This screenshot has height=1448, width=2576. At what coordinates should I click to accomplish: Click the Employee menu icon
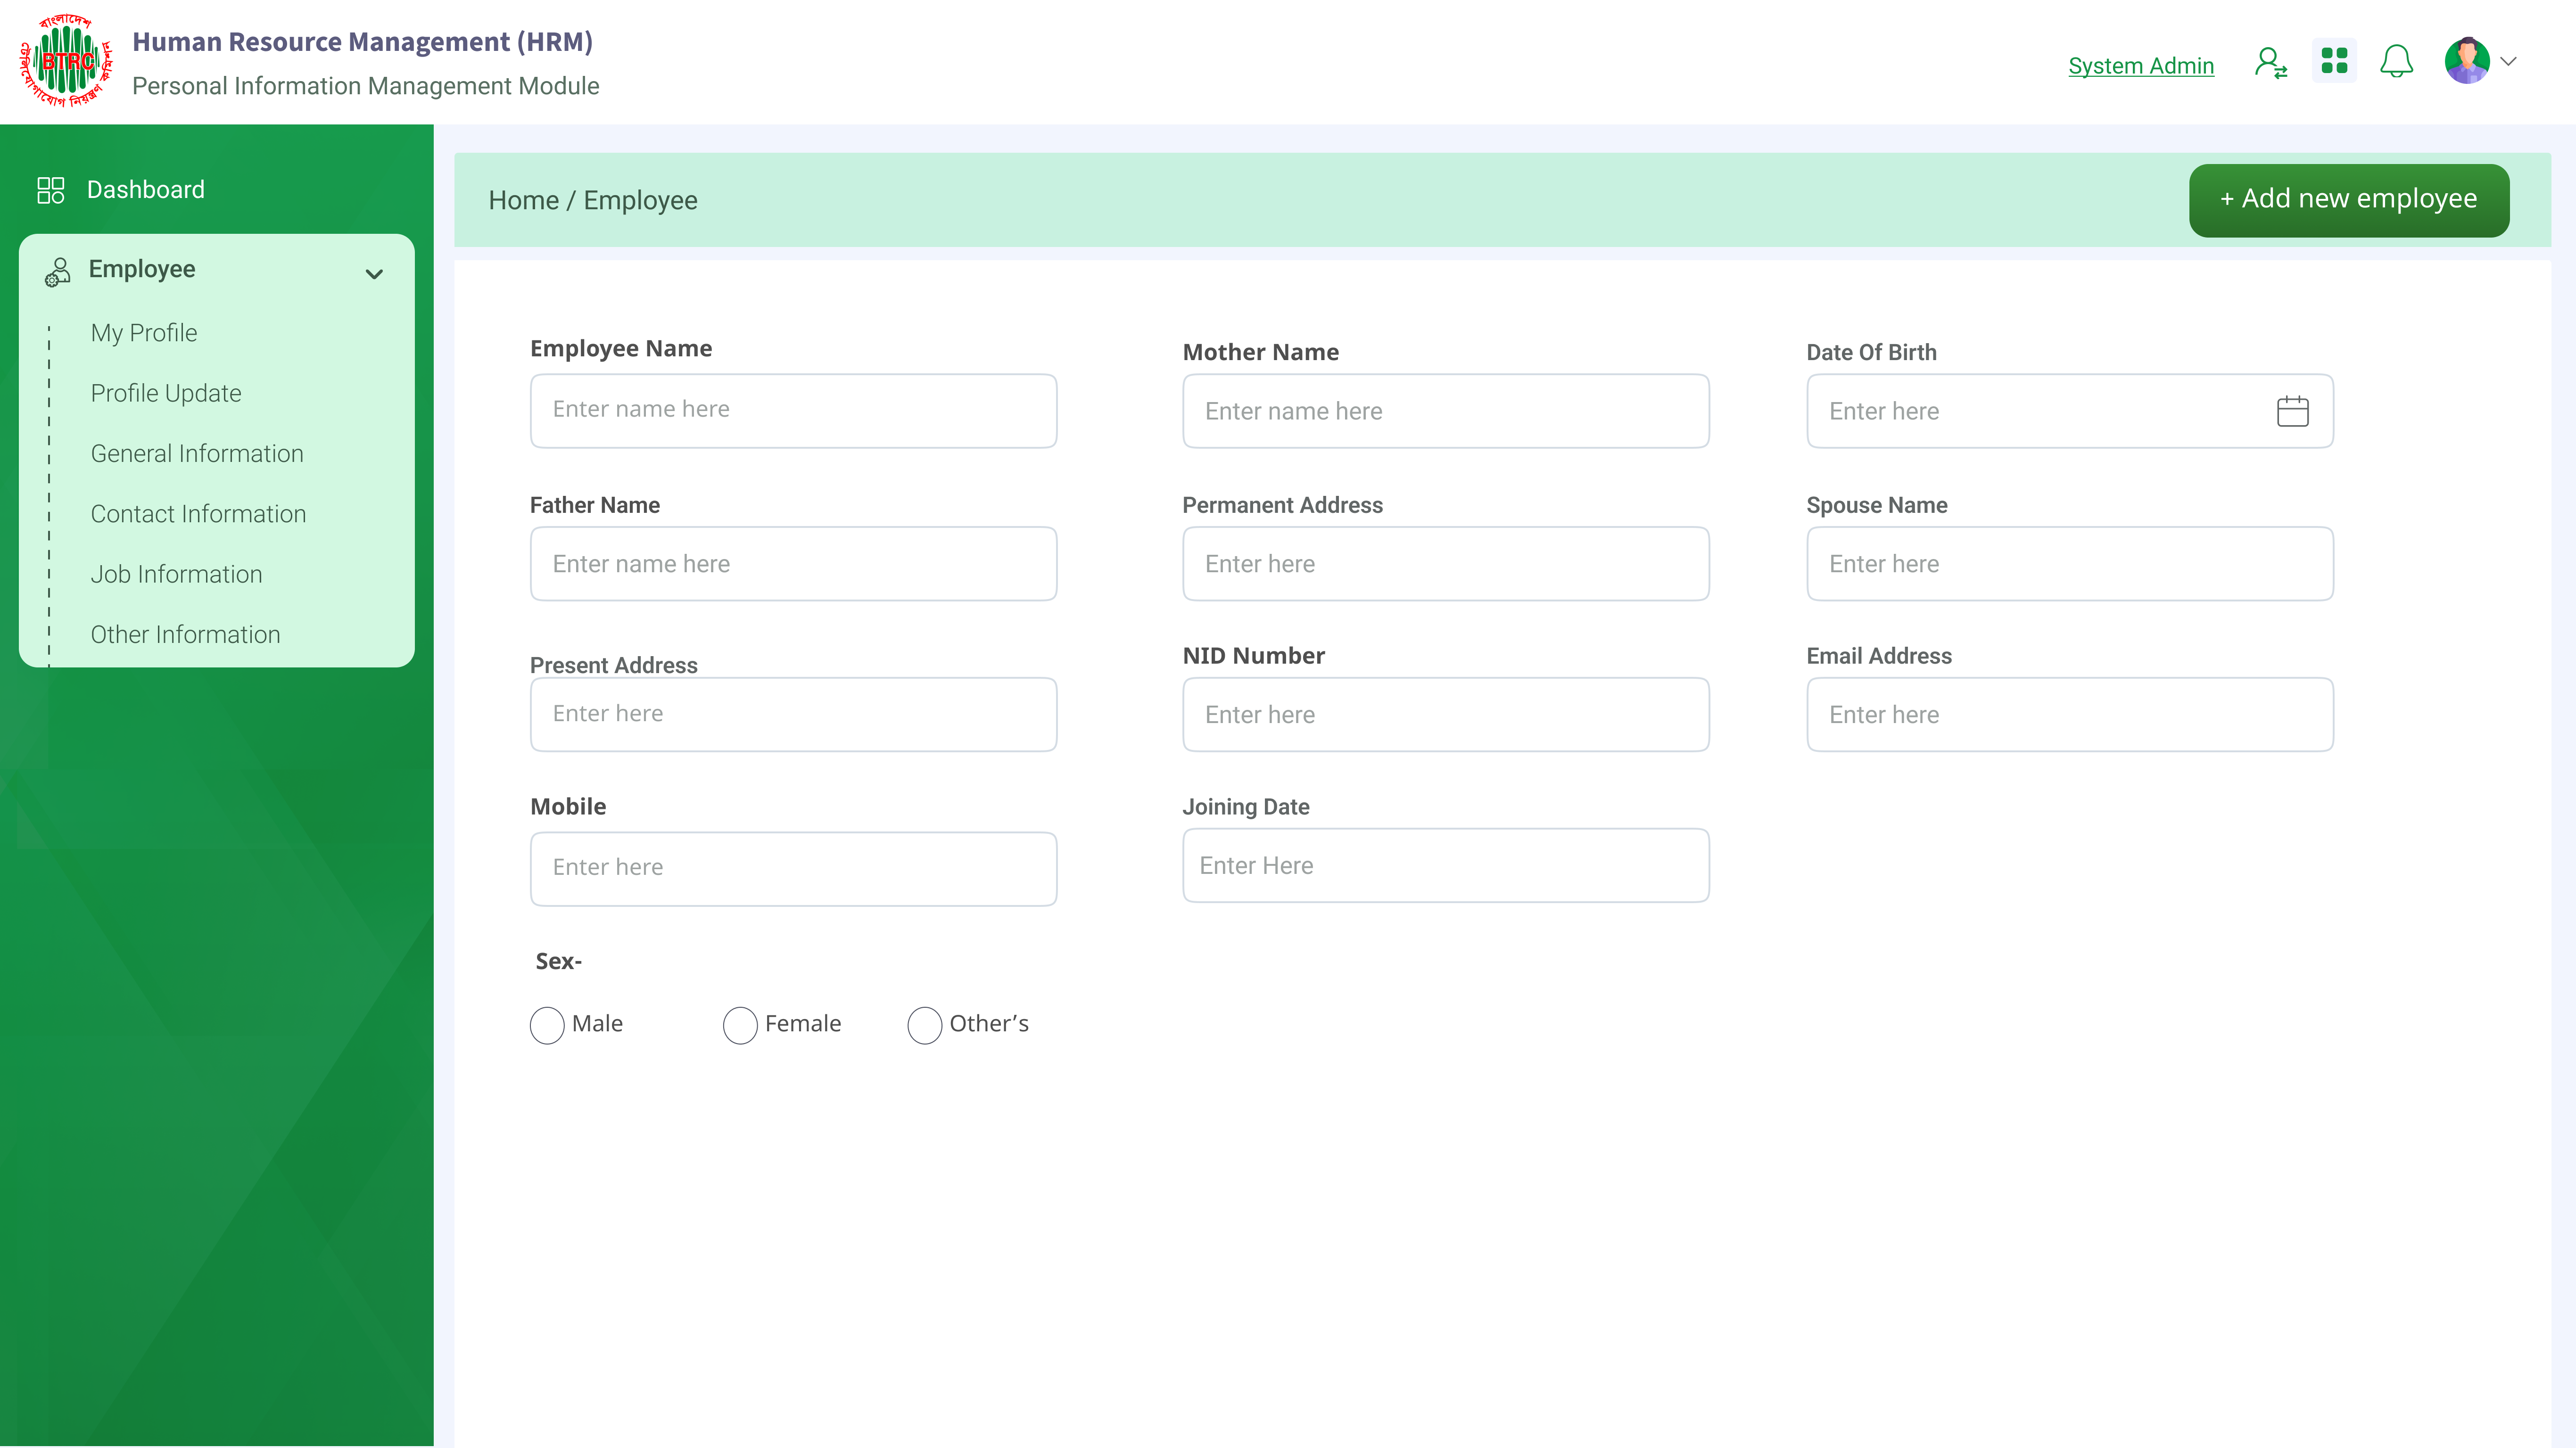click(58, 271)
